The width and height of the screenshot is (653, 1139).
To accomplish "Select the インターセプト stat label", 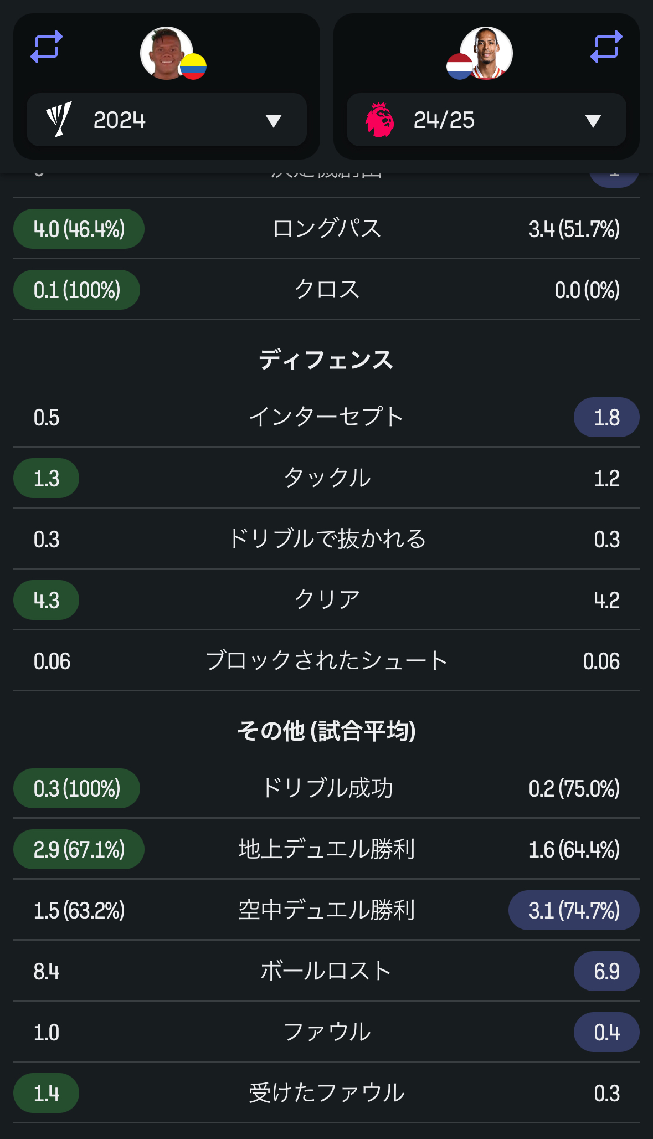I will point(326,417).
